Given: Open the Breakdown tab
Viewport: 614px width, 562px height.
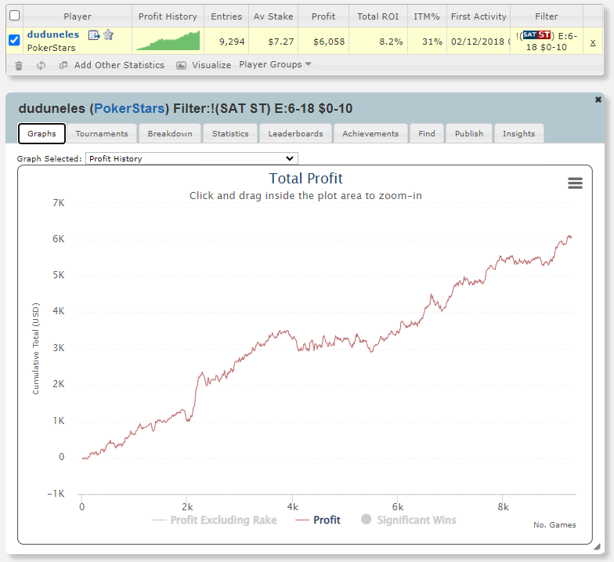Looking at the screenshot, I should click(170, 133).
